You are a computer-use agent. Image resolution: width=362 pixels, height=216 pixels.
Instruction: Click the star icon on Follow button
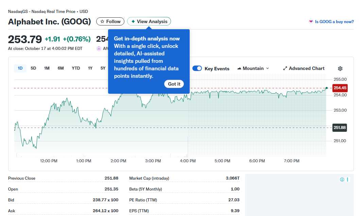102,21
